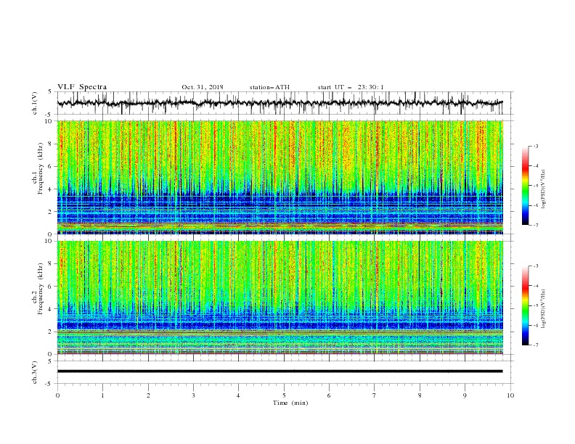
Task: Select the "start UT = 23:30: 1" text
Action: tap(351, 87)
